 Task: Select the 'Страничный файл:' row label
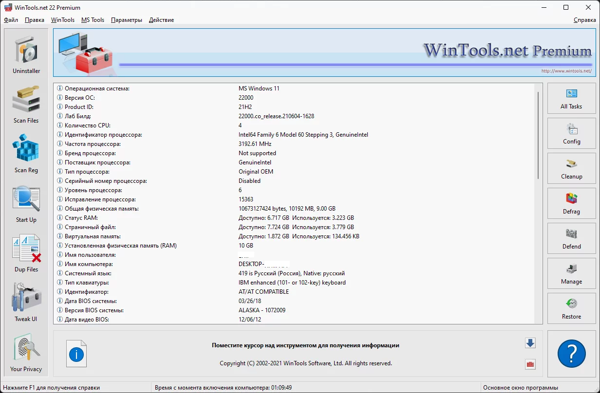(x=90, y=227)
